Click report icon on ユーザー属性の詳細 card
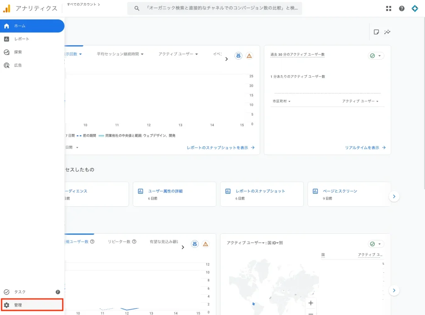 tap(140, 191)
